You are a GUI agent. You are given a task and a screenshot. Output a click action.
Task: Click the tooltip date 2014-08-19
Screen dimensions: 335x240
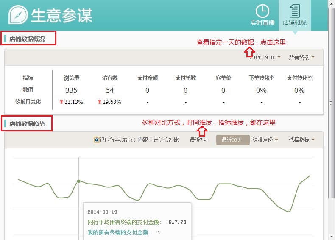click(102, 212)
